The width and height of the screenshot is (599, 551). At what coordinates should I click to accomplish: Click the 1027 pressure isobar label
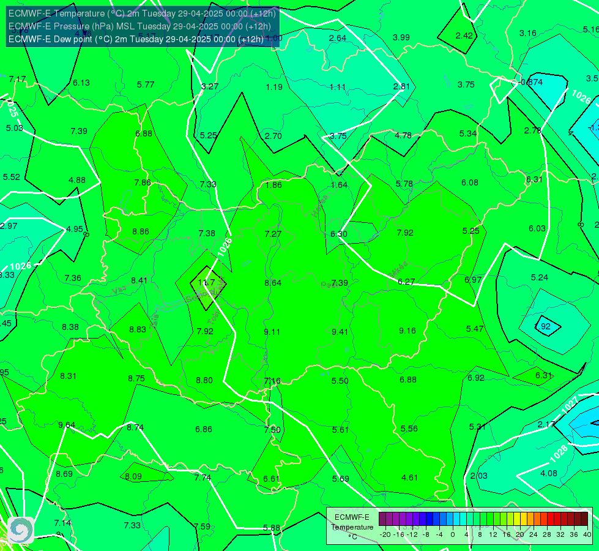(569, 405)
